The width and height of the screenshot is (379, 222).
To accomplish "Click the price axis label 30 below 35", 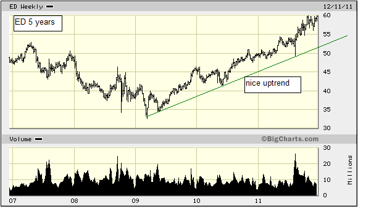I will 327,128.
